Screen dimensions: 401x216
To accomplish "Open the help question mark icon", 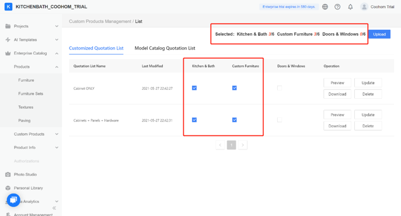I will point(337,7).
